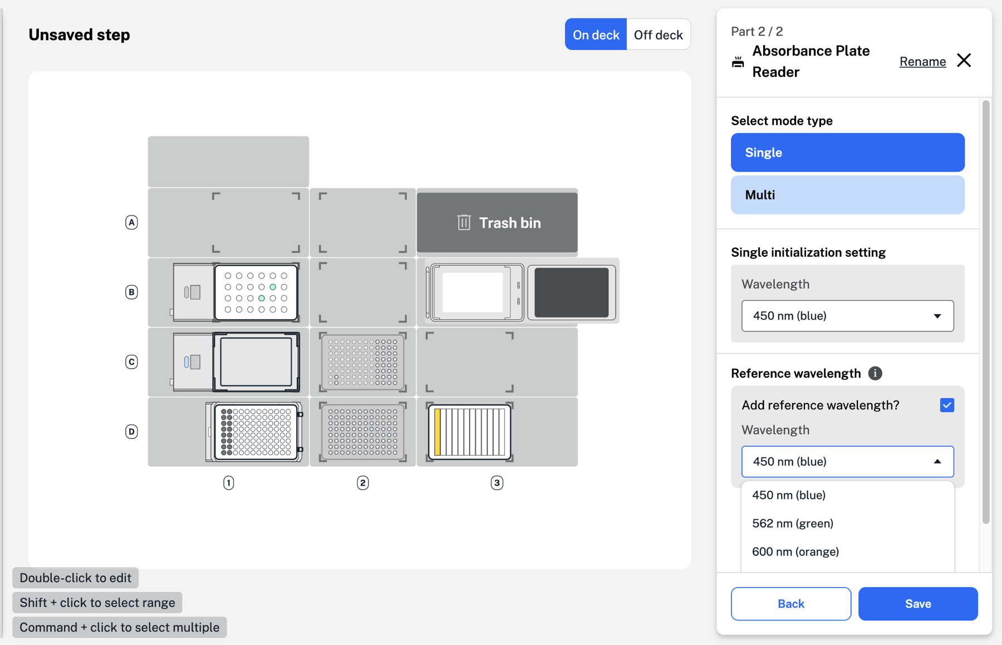
Task: Click the 96-well plate in slot D1
Action: click(256, 432)
